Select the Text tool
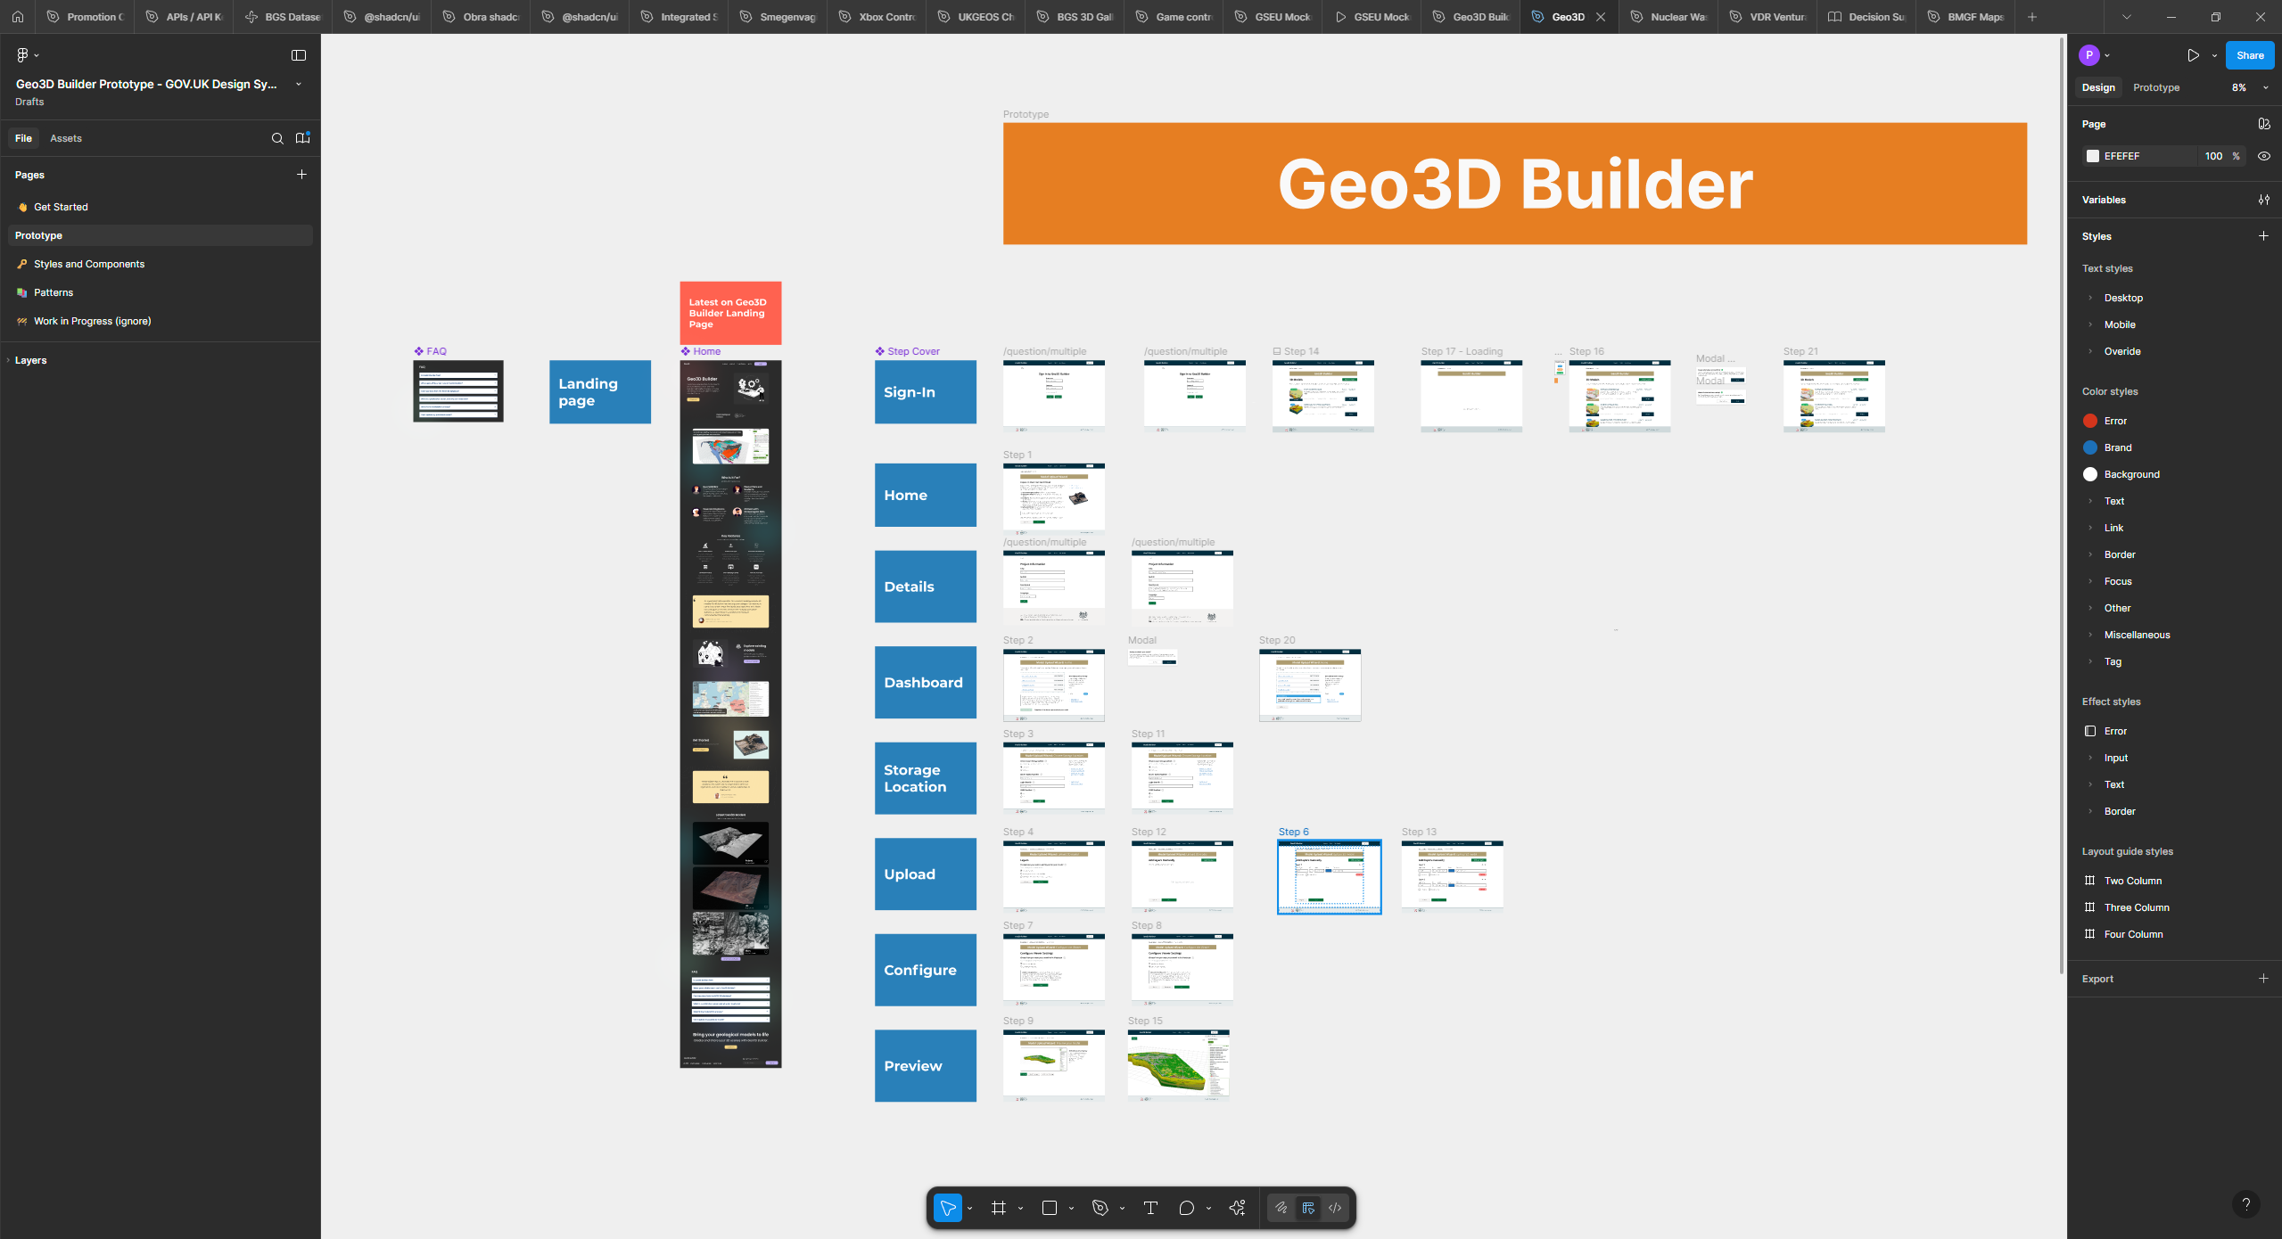Screen dimensions: 2282x1239 click(1150, 1208)
